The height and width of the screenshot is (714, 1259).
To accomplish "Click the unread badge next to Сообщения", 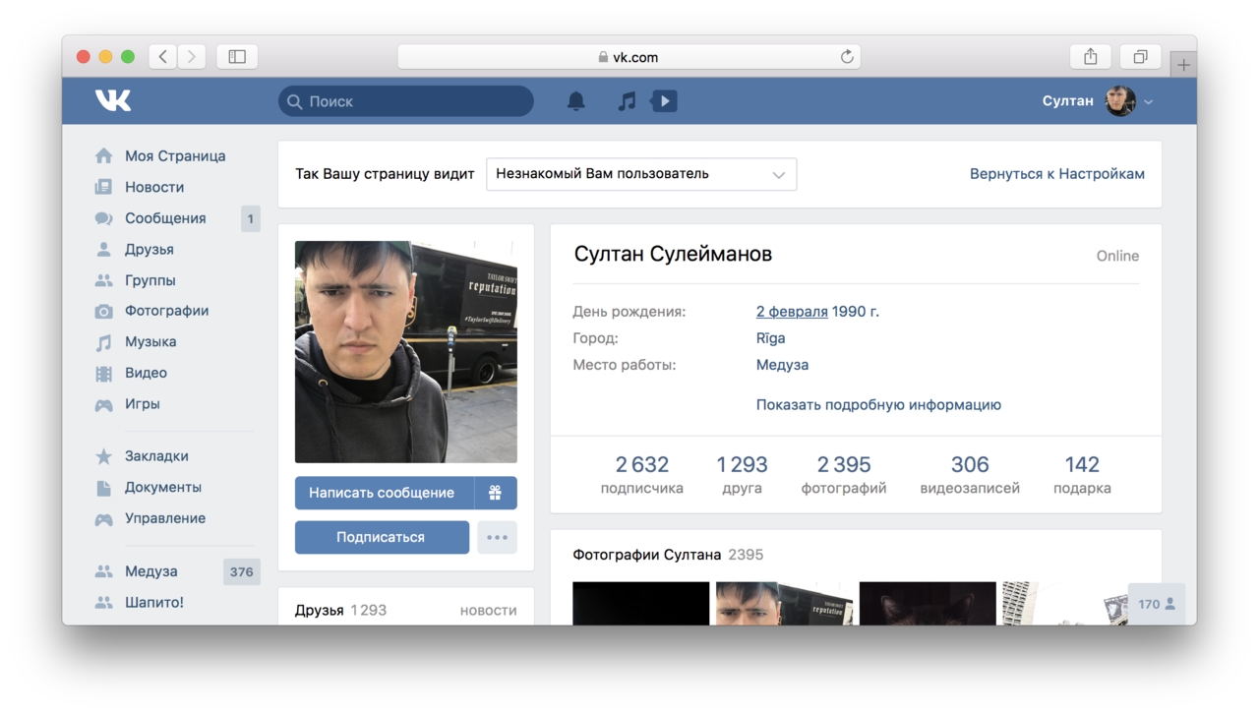I will [x=251, y=218].
